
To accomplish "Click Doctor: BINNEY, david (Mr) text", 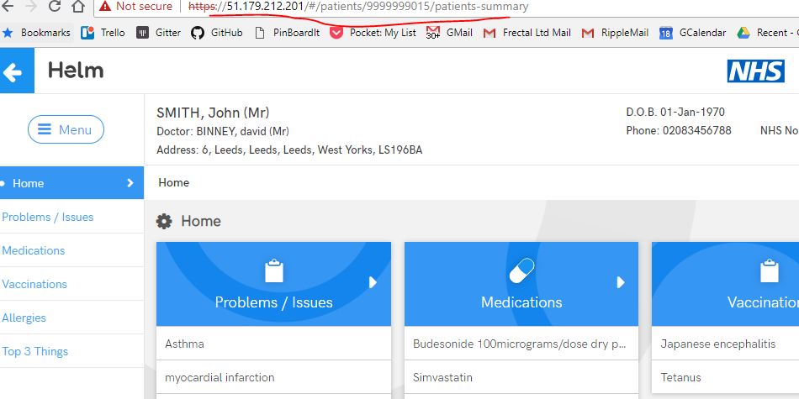I will [x=223, y=132].
